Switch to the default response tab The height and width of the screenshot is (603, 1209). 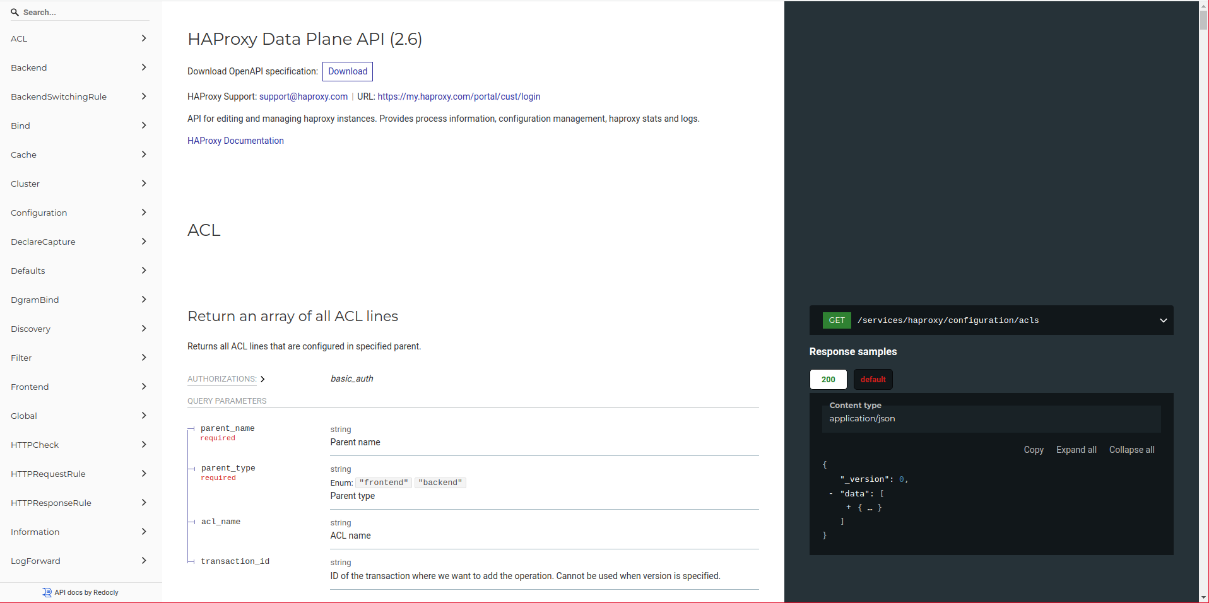(873, 379)
